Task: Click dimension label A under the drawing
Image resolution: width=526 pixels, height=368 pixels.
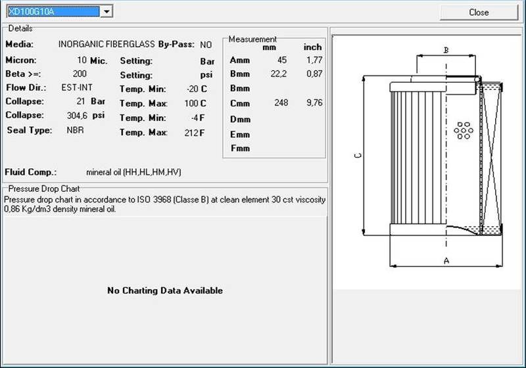Action: 446,261
